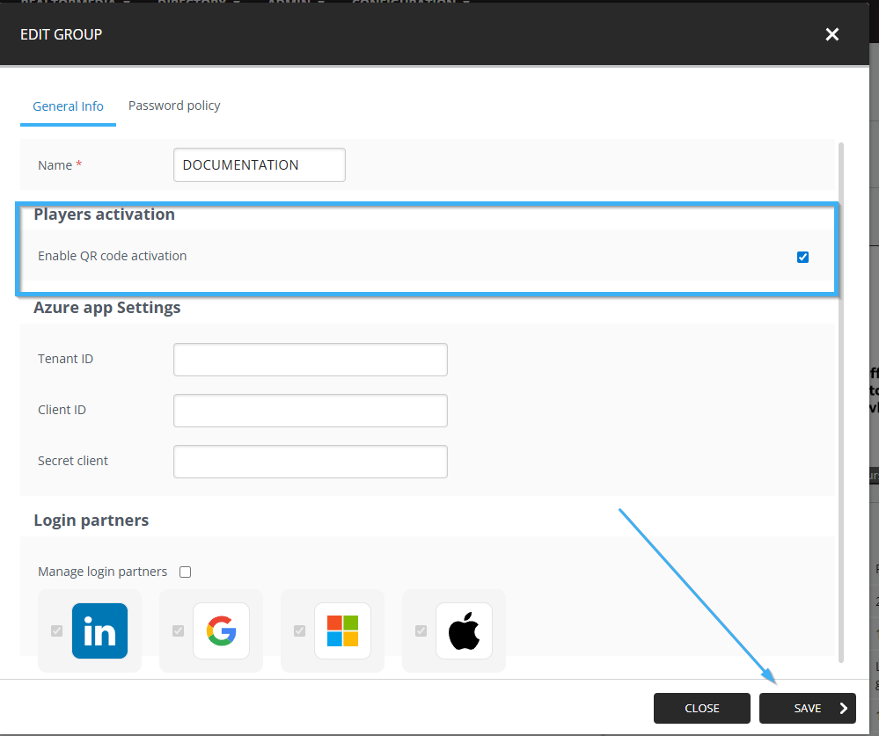879x736 pixels.
Task: Disable the Enable QR code activation checkbox
Action: [x=802, y=257]
